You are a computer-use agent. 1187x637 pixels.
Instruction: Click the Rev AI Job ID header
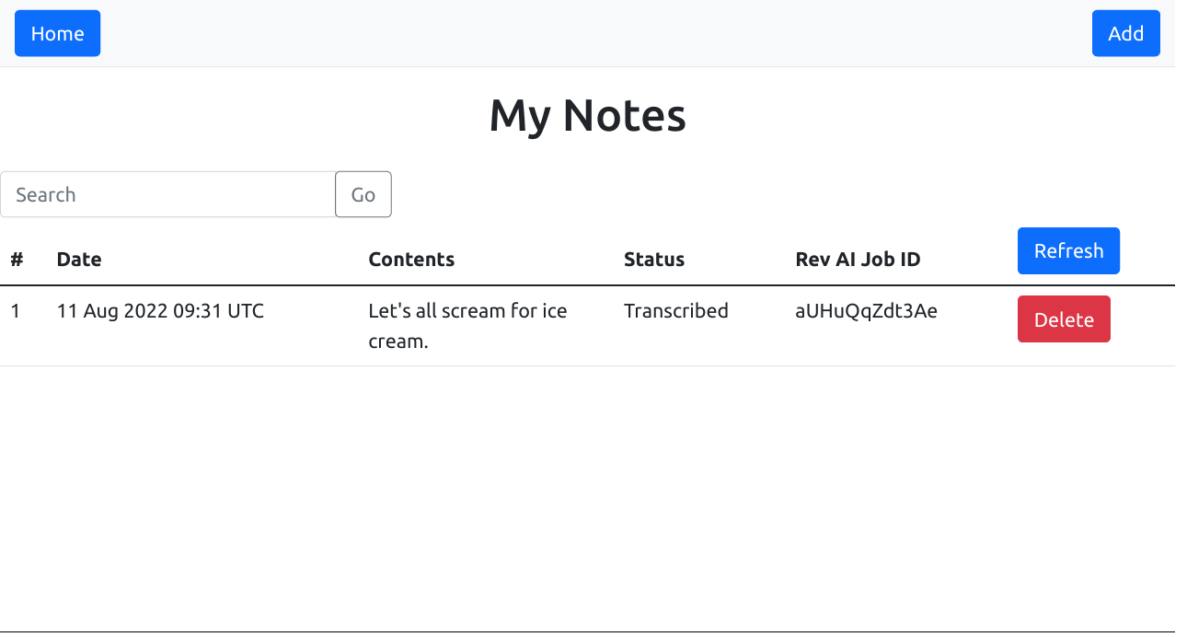pyautogui.click(x=857, y=259)
